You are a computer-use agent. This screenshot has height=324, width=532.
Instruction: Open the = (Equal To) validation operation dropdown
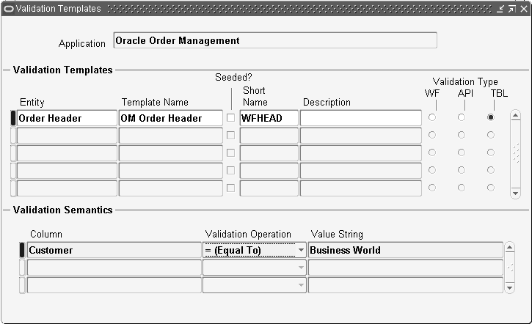(x=301, y=250)
